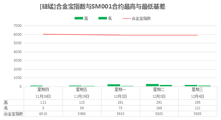Click the 11月28日 date label
This screenshot has height=120, width=221.
(43, 96)
